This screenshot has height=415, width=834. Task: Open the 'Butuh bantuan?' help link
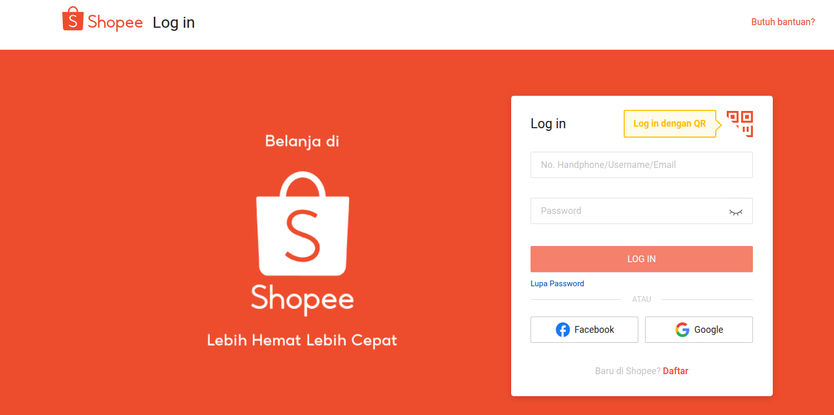pyautogui.click(x=783, y=22)
